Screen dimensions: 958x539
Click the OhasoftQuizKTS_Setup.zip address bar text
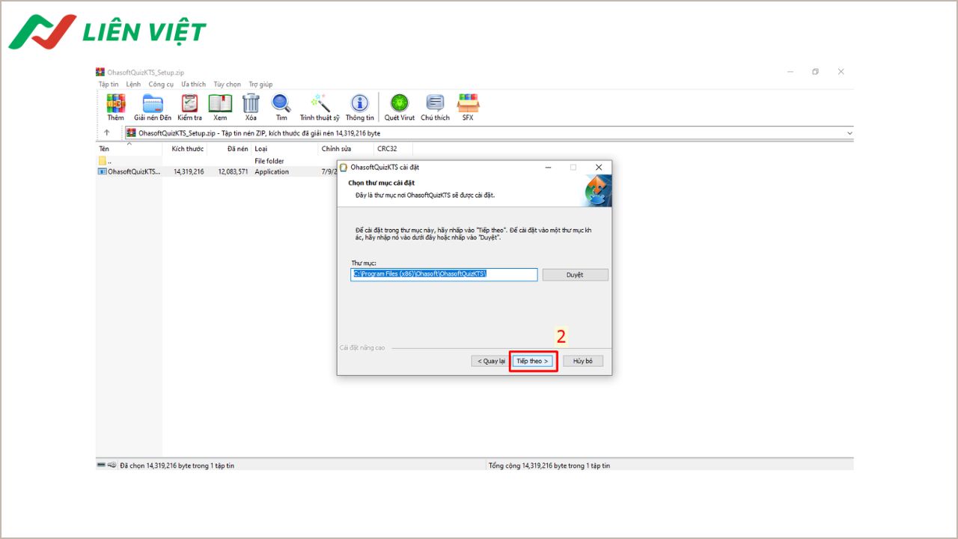coord(259,133)
